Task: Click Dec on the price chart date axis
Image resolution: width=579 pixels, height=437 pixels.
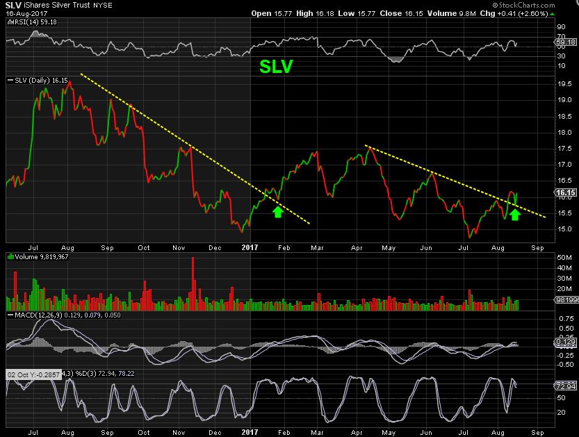Action: [215, 247]
